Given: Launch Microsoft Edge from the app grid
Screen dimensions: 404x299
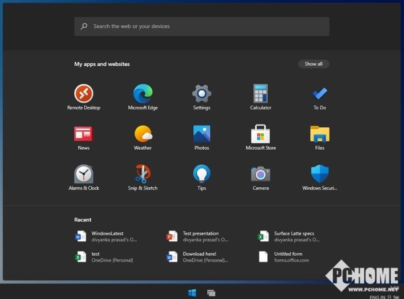Looking at the screenshot, I should [x=143, y=94].
